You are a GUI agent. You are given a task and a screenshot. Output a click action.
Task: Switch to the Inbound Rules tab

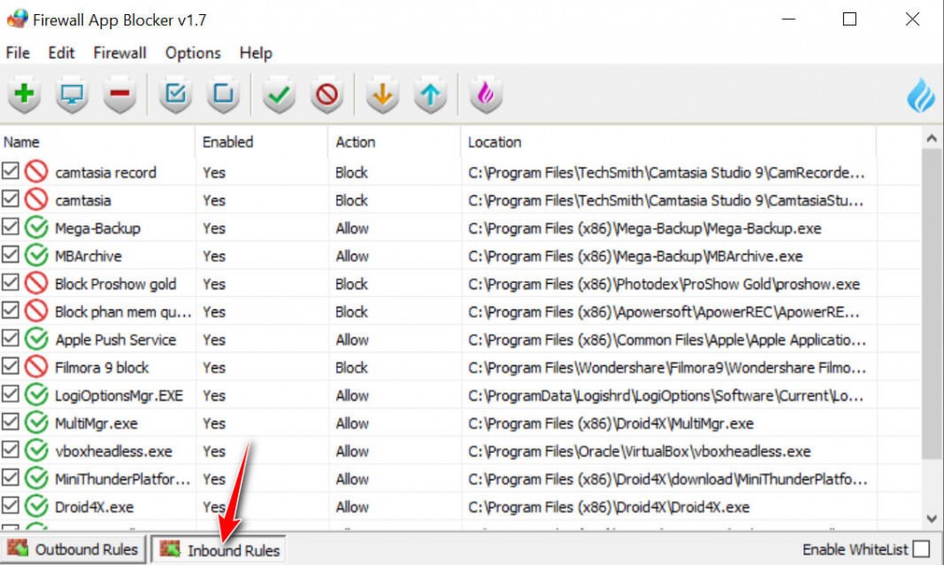click(x=219, y=550)
